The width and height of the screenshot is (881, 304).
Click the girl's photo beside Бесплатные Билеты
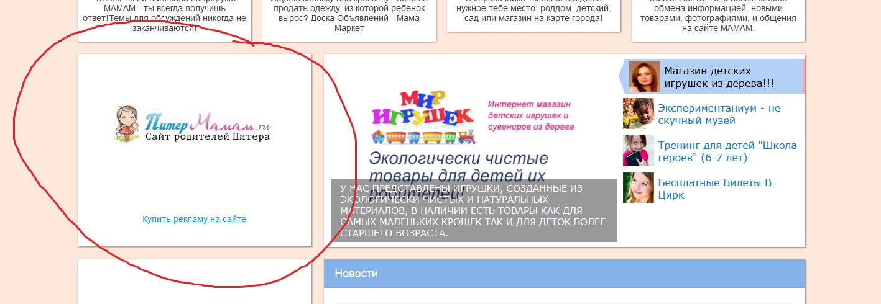click(639, 188)
